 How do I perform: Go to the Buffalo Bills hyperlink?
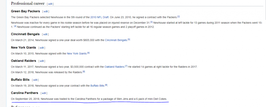tap(97, 85)
